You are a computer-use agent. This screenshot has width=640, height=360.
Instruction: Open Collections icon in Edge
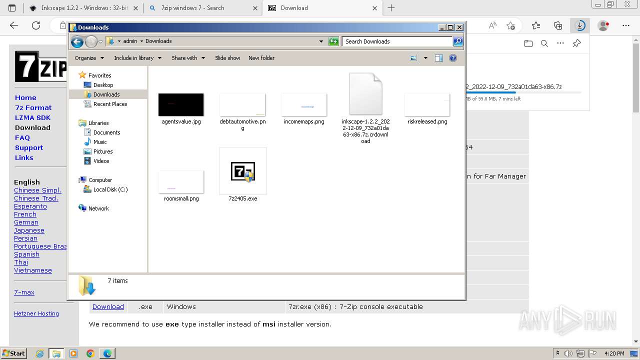(558, 25)
